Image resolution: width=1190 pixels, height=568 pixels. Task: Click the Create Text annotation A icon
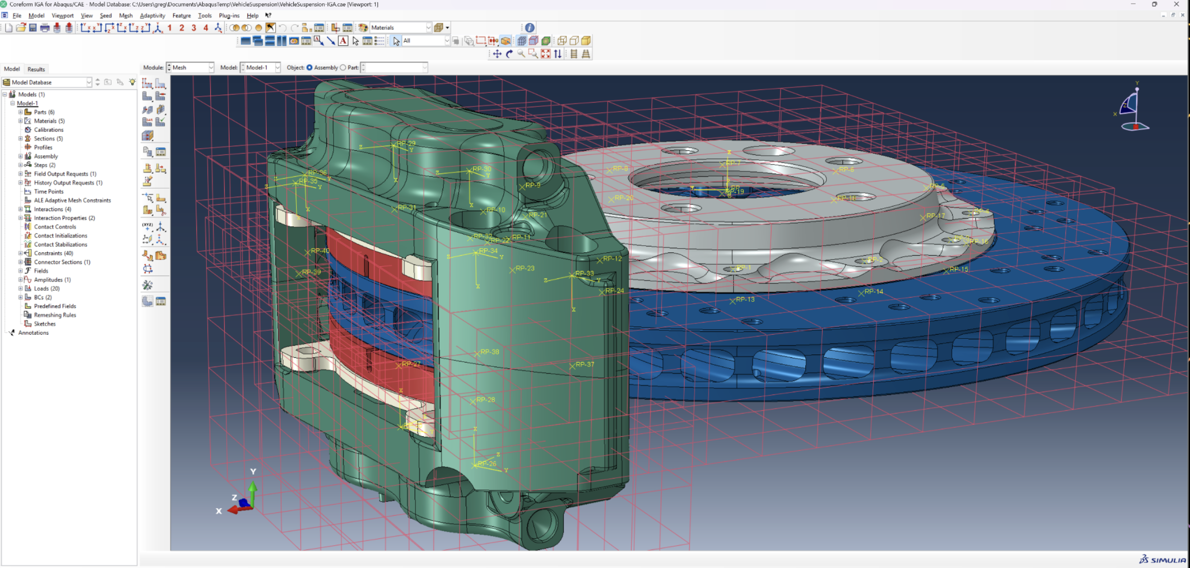tap(343, 41)
